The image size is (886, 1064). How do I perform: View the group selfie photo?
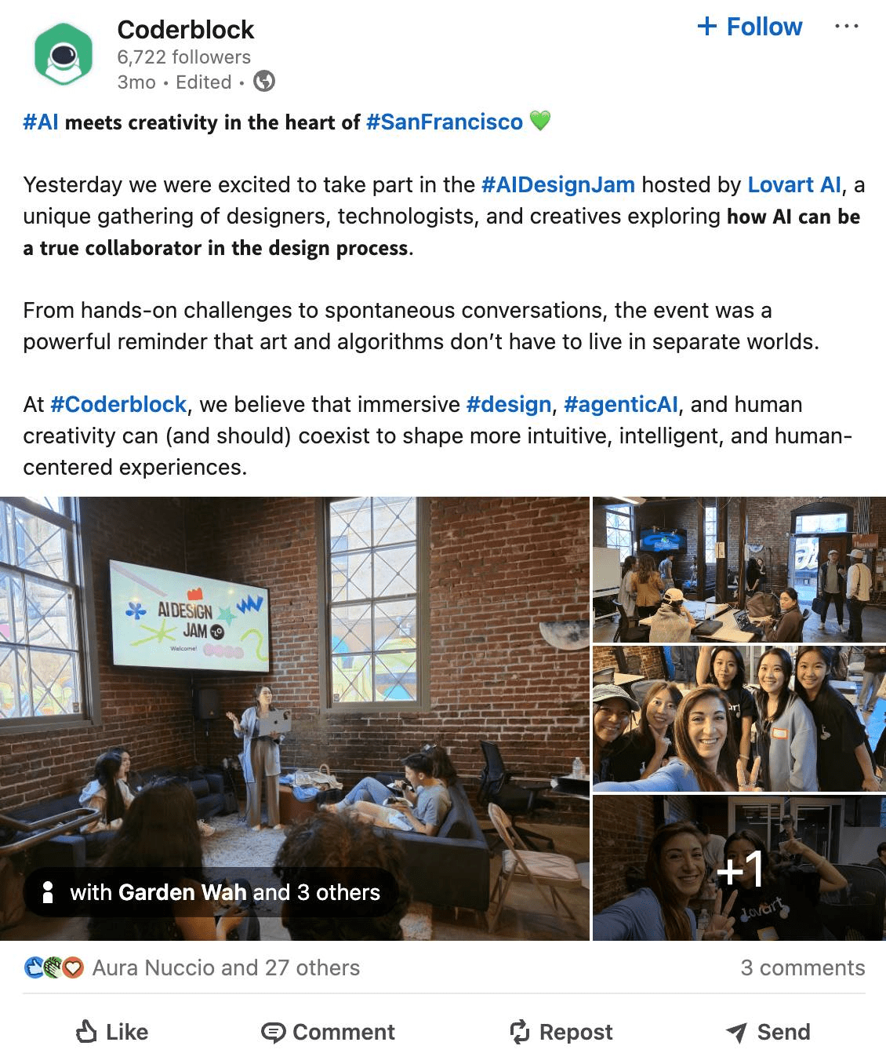[739, 718]
